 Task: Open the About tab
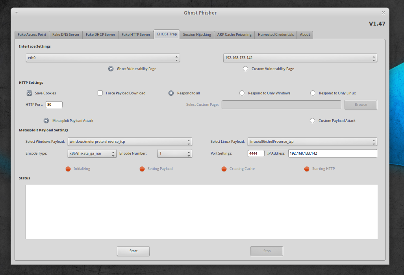(305, 35)
